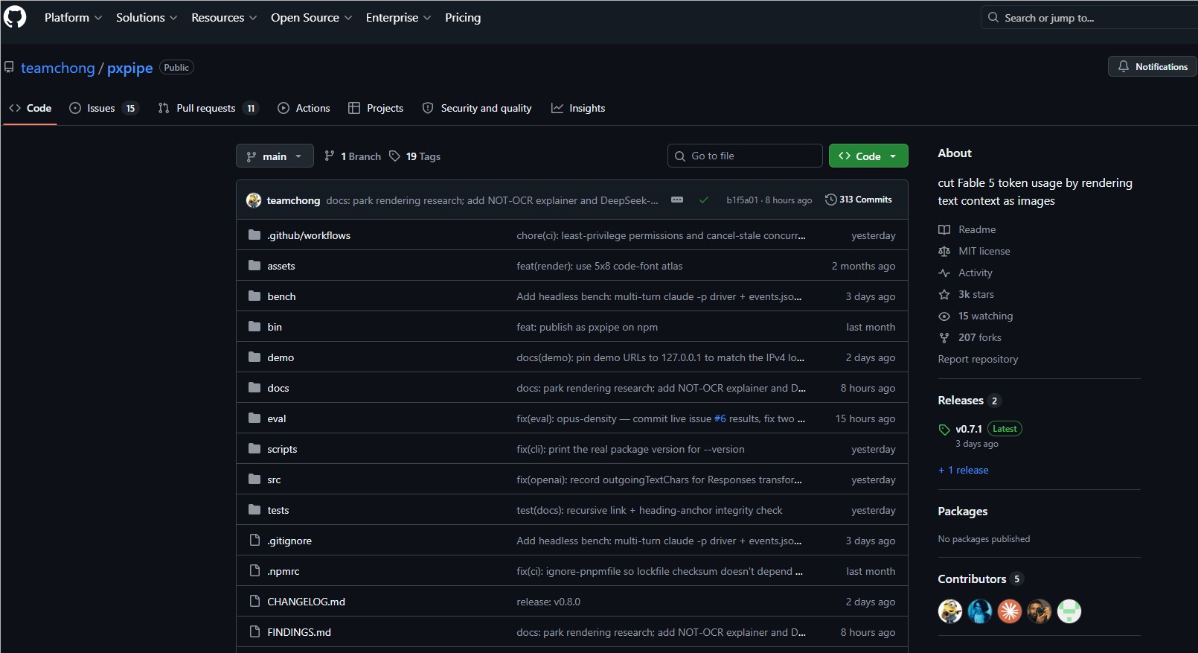The width and height of the screenshot is (1198, 653).
Task: Click the notifications bell icon
Action: coord(1124,66)
